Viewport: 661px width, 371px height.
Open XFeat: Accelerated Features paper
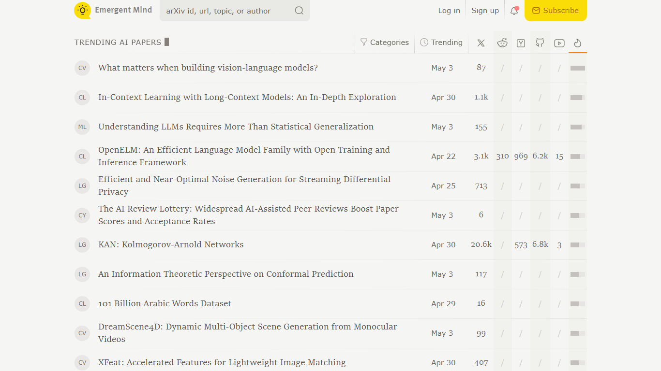(x=222, y=362)
